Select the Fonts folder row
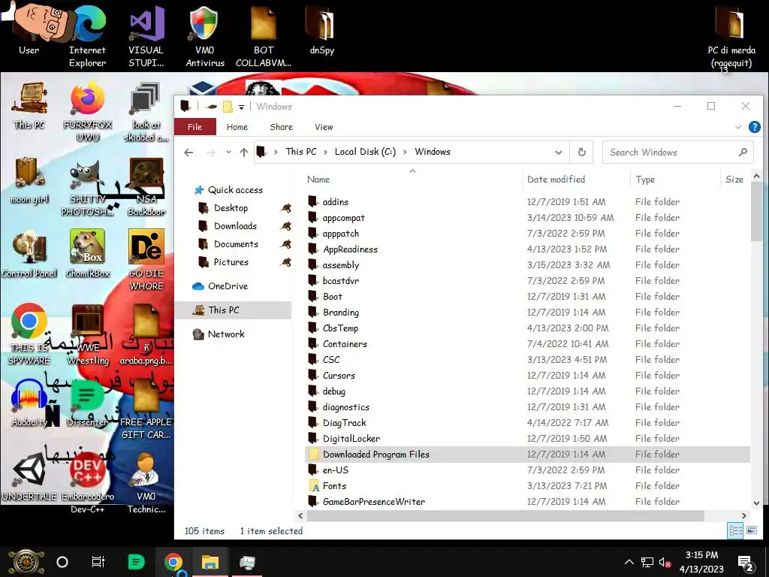Screen dimensions: 769x577 tap(527, 486)
